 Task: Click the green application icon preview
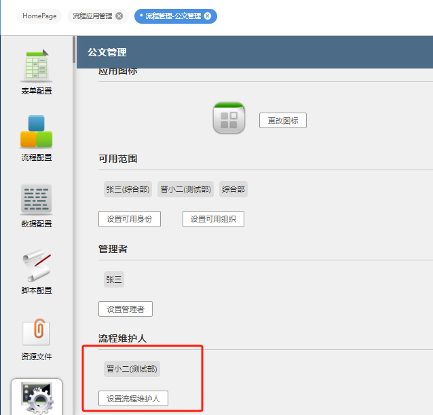[229, 118]
